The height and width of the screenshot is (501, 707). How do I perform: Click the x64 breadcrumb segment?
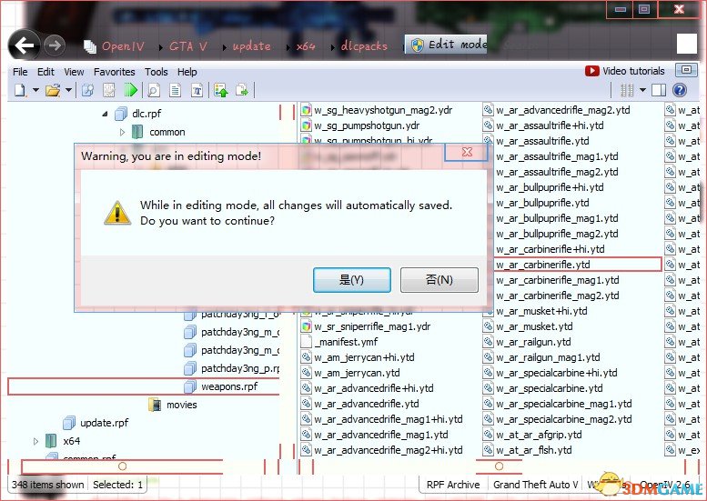pyautogui.click(x=306, y=46)
